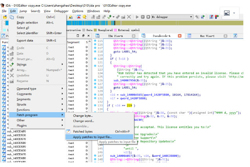Click the A tab icon after Hex View

click(x=235, y=36)
